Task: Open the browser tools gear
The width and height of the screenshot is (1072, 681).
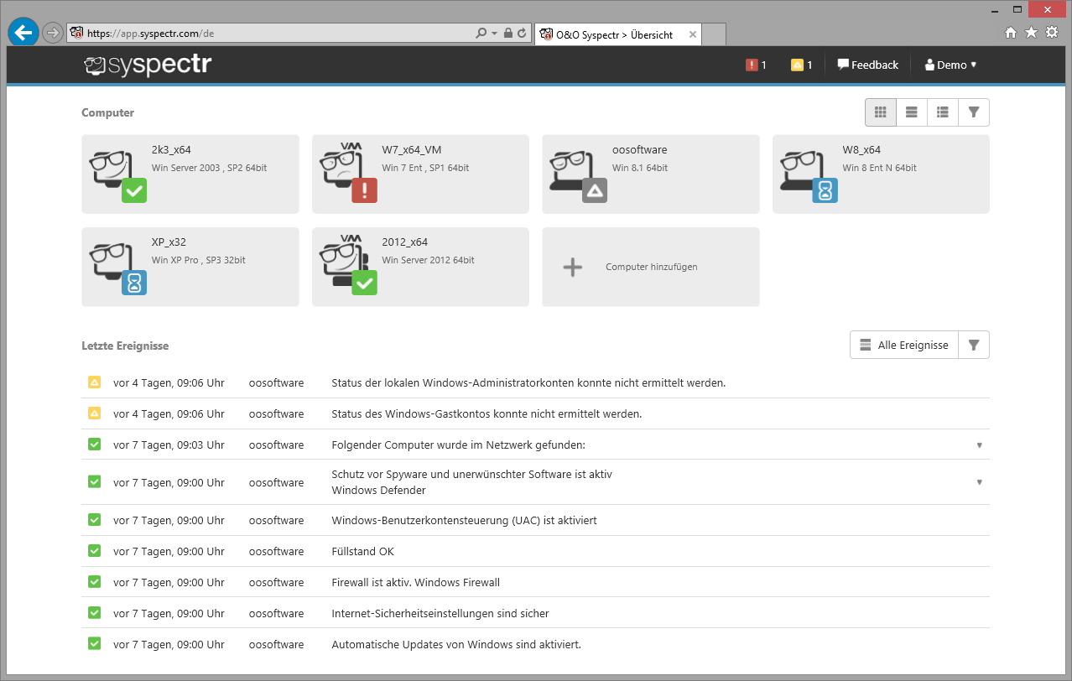Action: [1051, 33]
